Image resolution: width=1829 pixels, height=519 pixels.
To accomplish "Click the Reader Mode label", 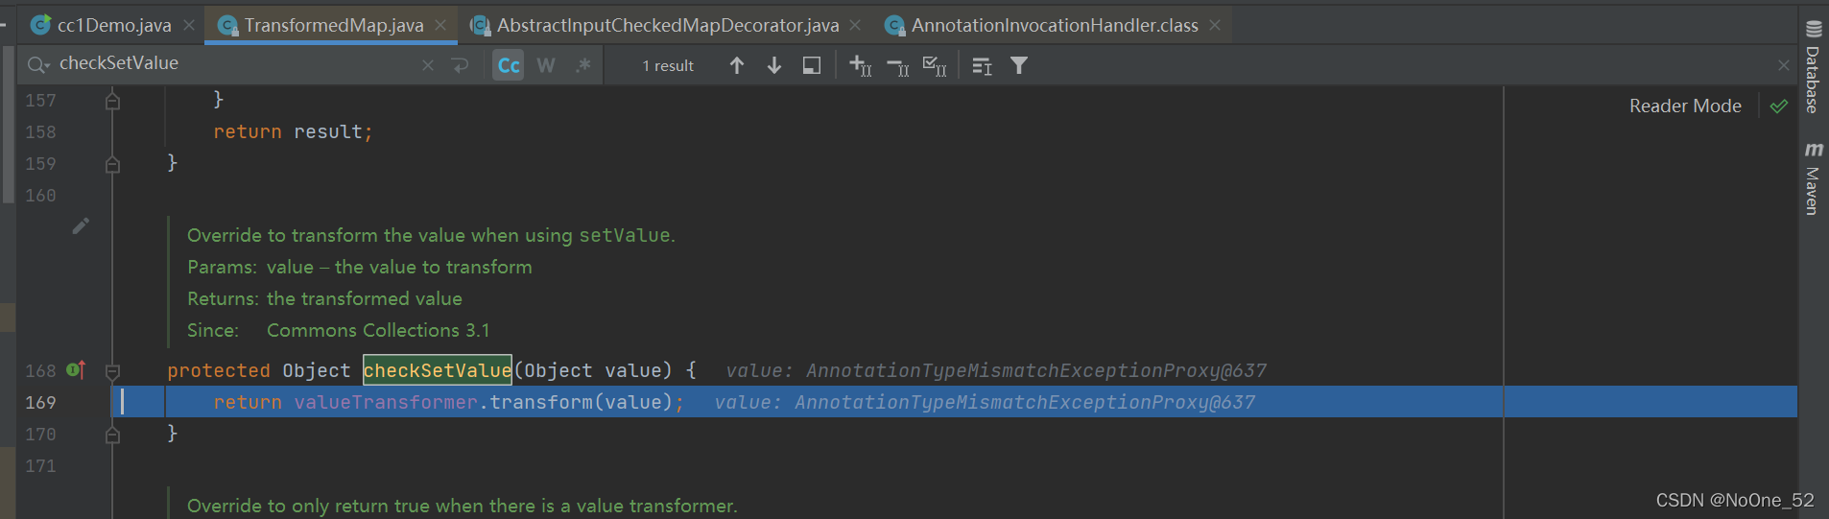I will pos(1685,106).
